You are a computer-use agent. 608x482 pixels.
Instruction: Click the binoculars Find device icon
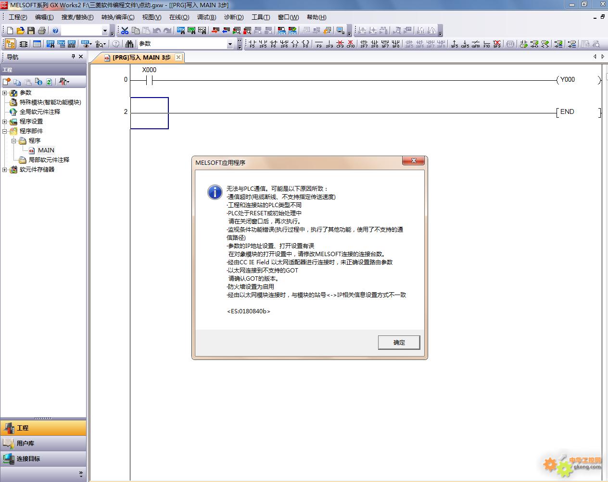(129, 44)
